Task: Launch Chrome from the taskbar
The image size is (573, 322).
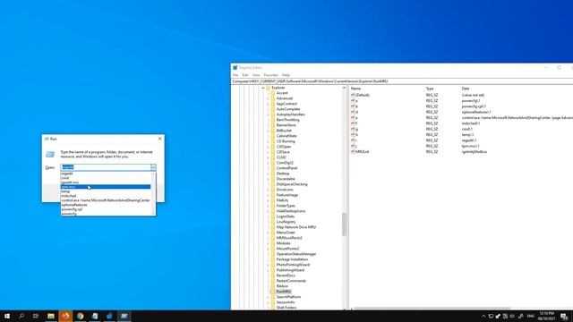Action: tap(81, 316)
